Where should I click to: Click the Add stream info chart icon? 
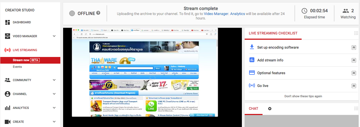pos(252,60)
